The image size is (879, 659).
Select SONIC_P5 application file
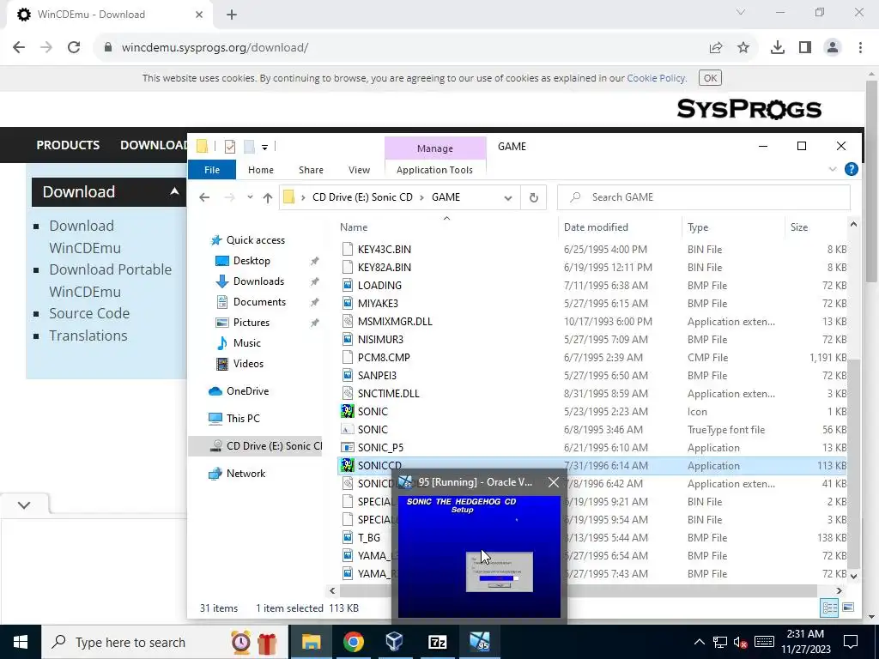pos(593,448)
